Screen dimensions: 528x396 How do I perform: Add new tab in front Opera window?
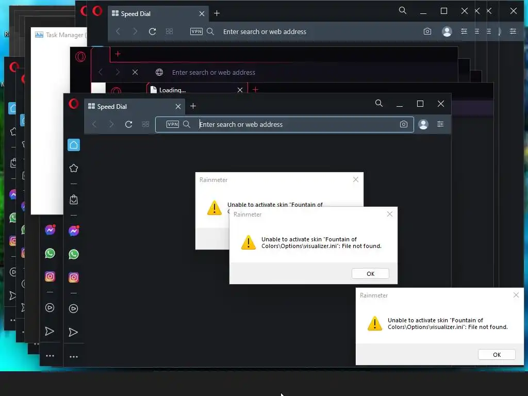pyautogui.click(x=193, y=106)
